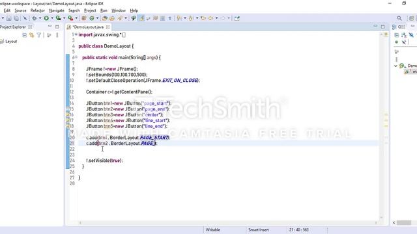Toggle the highlighted Mark Occurrences button
Image resolution: width=417 pixels, height=234 pixels.
tap(141, 18)
